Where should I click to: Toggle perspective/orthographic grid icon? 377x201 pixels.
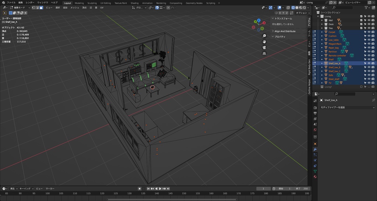point(264,53)
